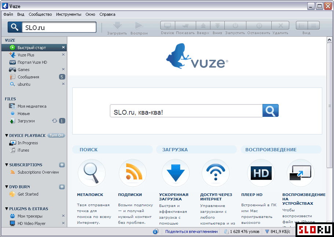Screen dimensions: 334x237
Task: Collapse the DEVICE PLAYBACK section
Action: 7,136
